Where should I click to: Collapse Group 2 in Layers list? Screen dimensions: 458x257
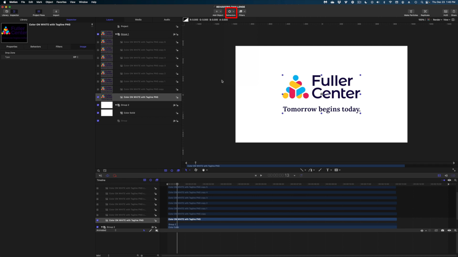coord(116,105)
